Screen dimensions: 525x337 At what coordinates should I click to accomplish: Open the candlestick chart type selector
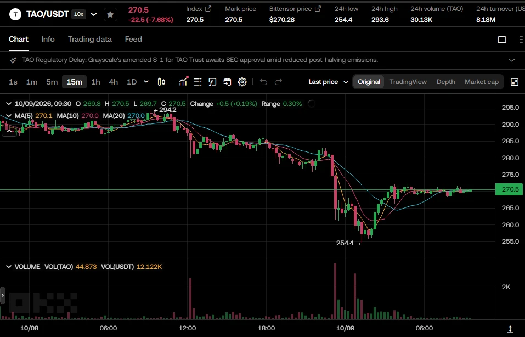coord(161,82)
